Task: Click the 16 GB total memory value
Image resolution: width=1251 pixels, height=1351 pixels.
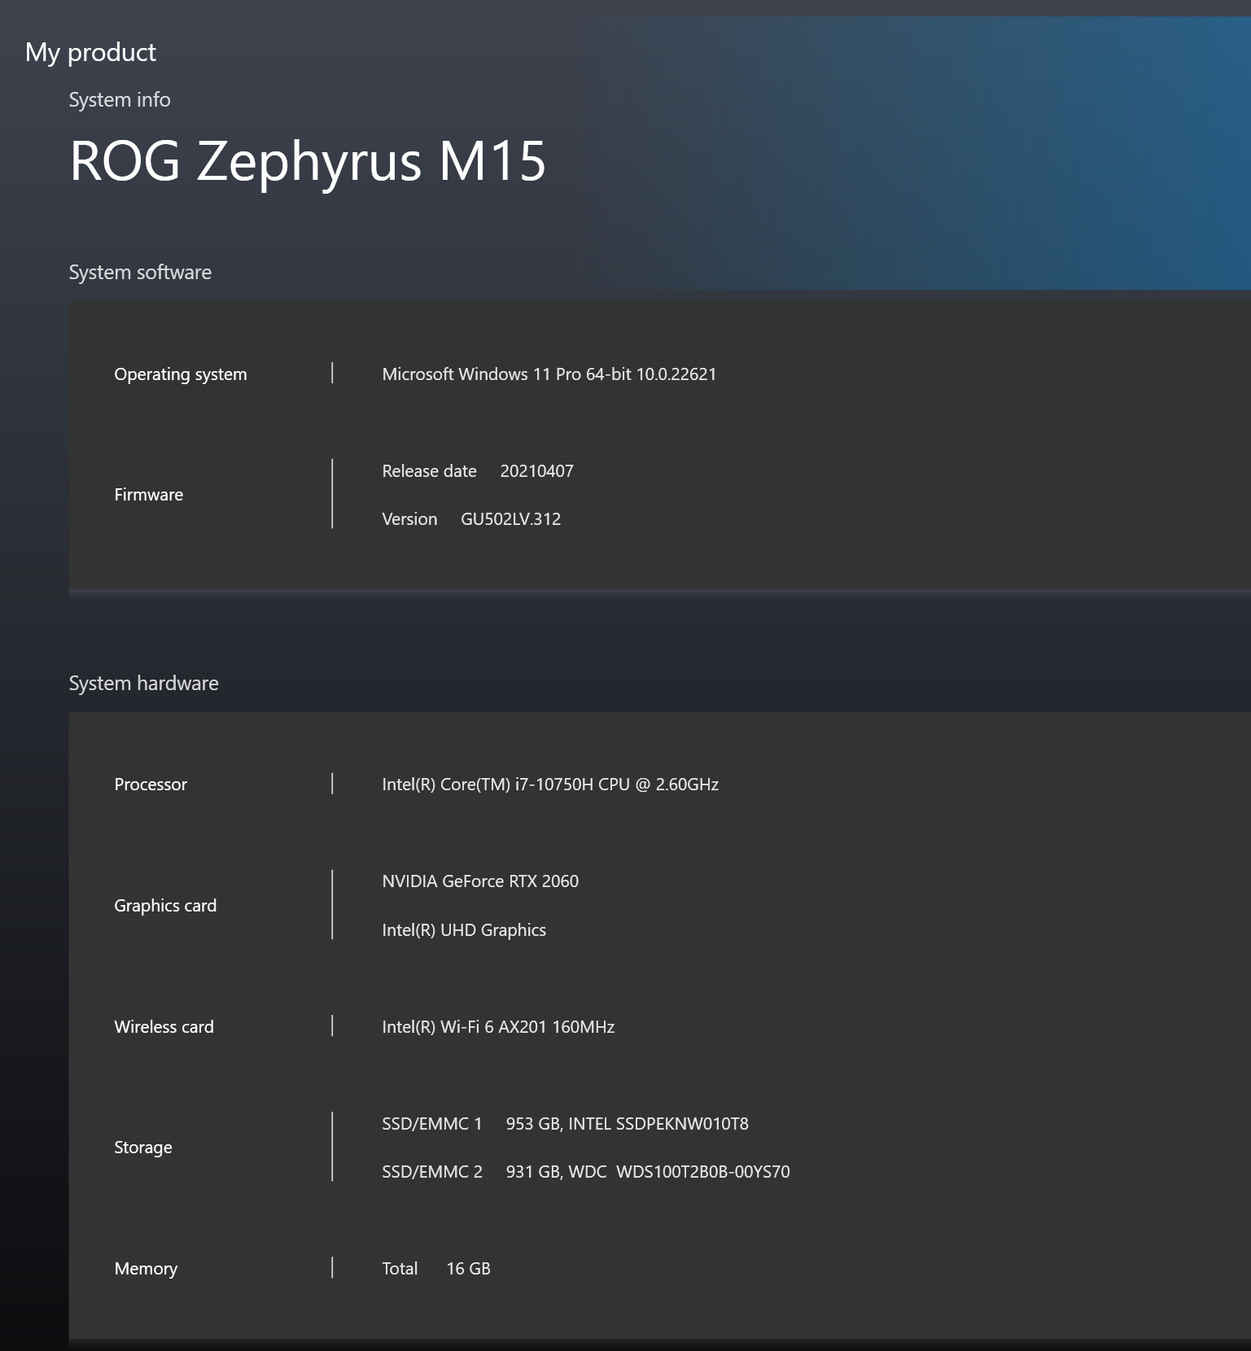Action: (x=468, y=1269)
